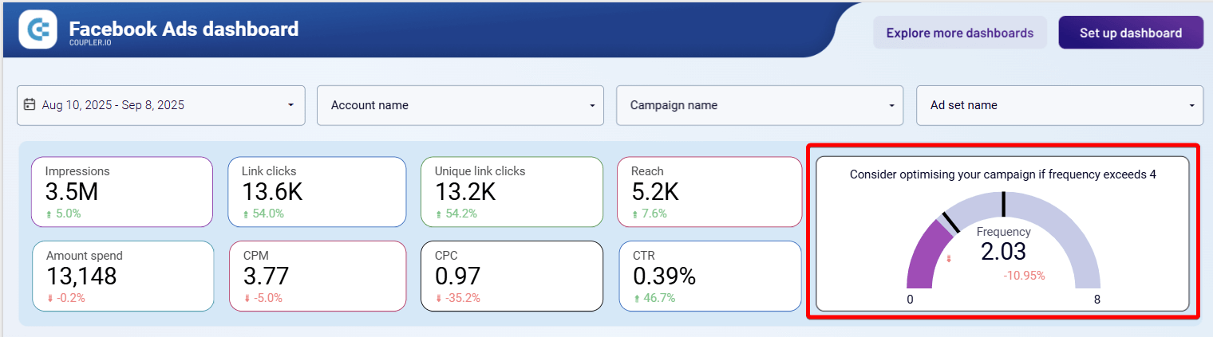Viewport: 1213px width, 337px height.
Task: Click the red down arrow inside Frequency gauge
Action: (949, 259)
